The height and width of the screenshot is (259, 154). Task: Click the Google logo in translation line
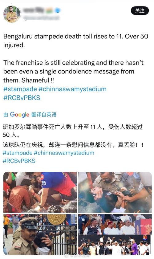pyautogui.click(x=19, y=115)
